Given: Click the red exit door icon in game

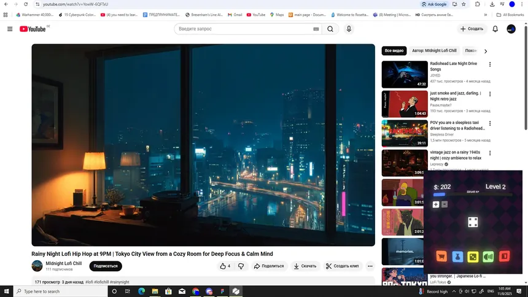Looking at the screenshot, I should point(505,256).
